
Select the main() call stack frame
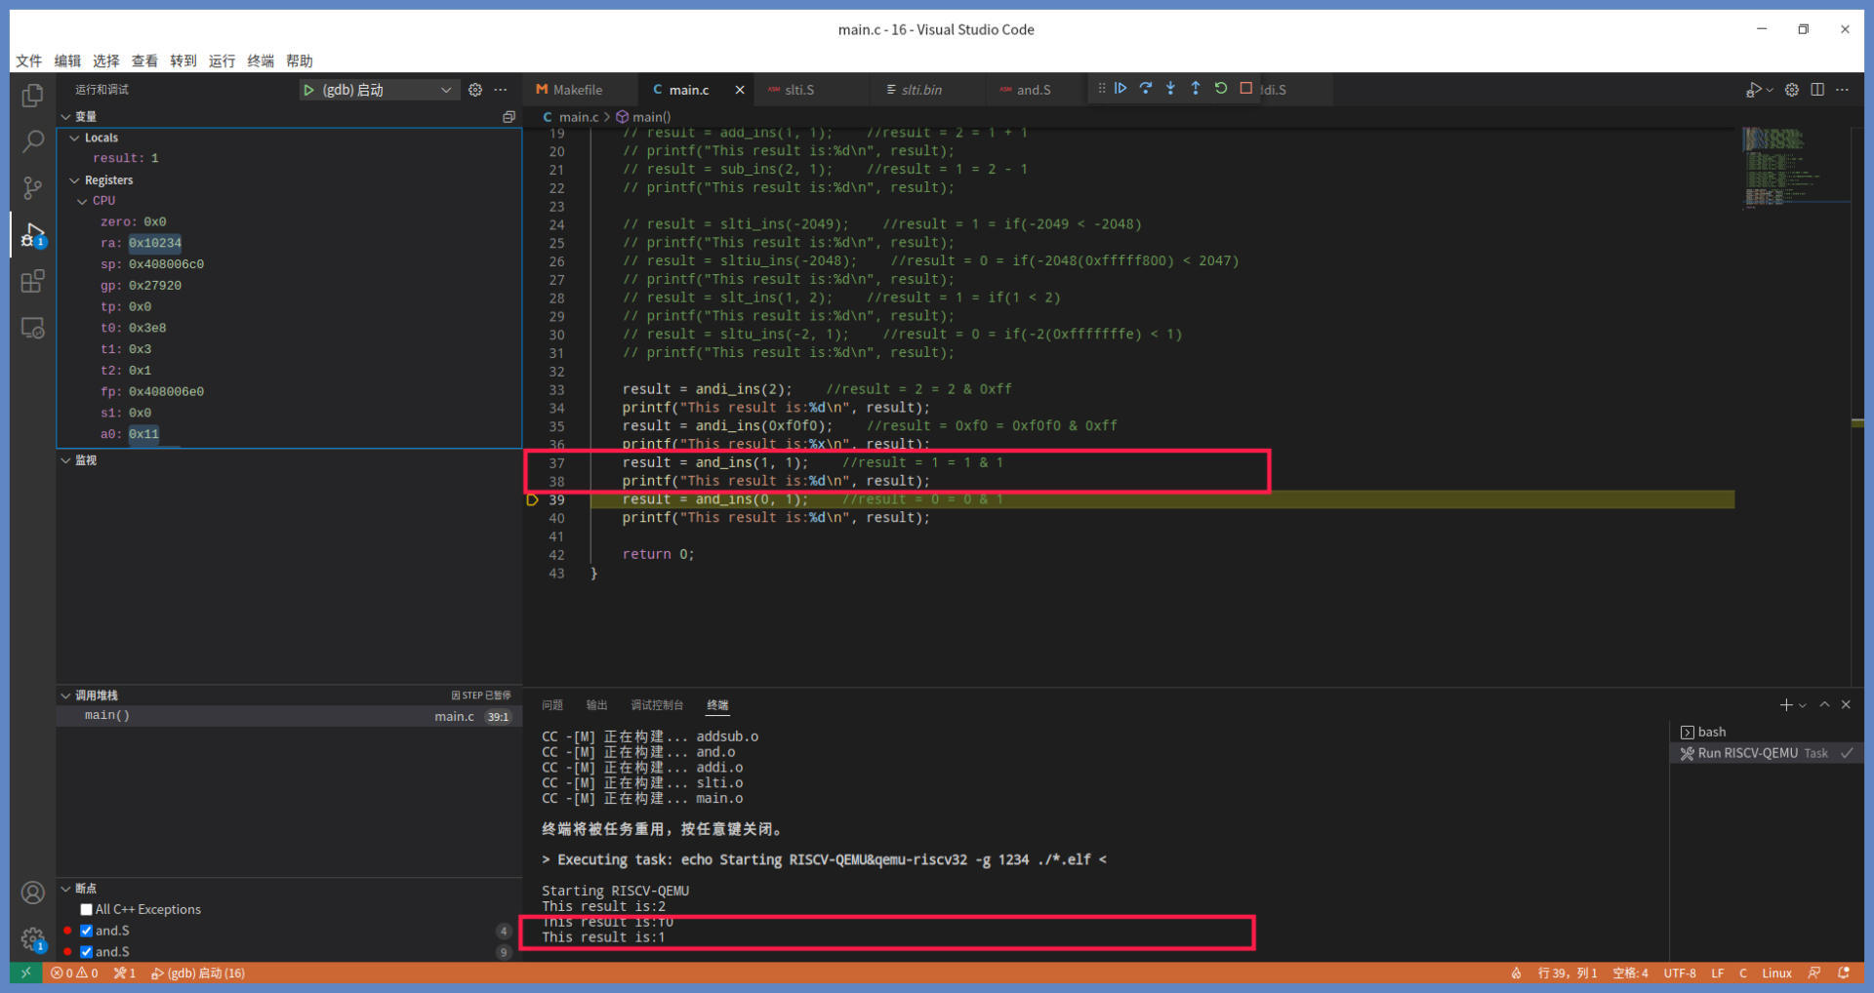pyautogui.click(x=107, y=716)
